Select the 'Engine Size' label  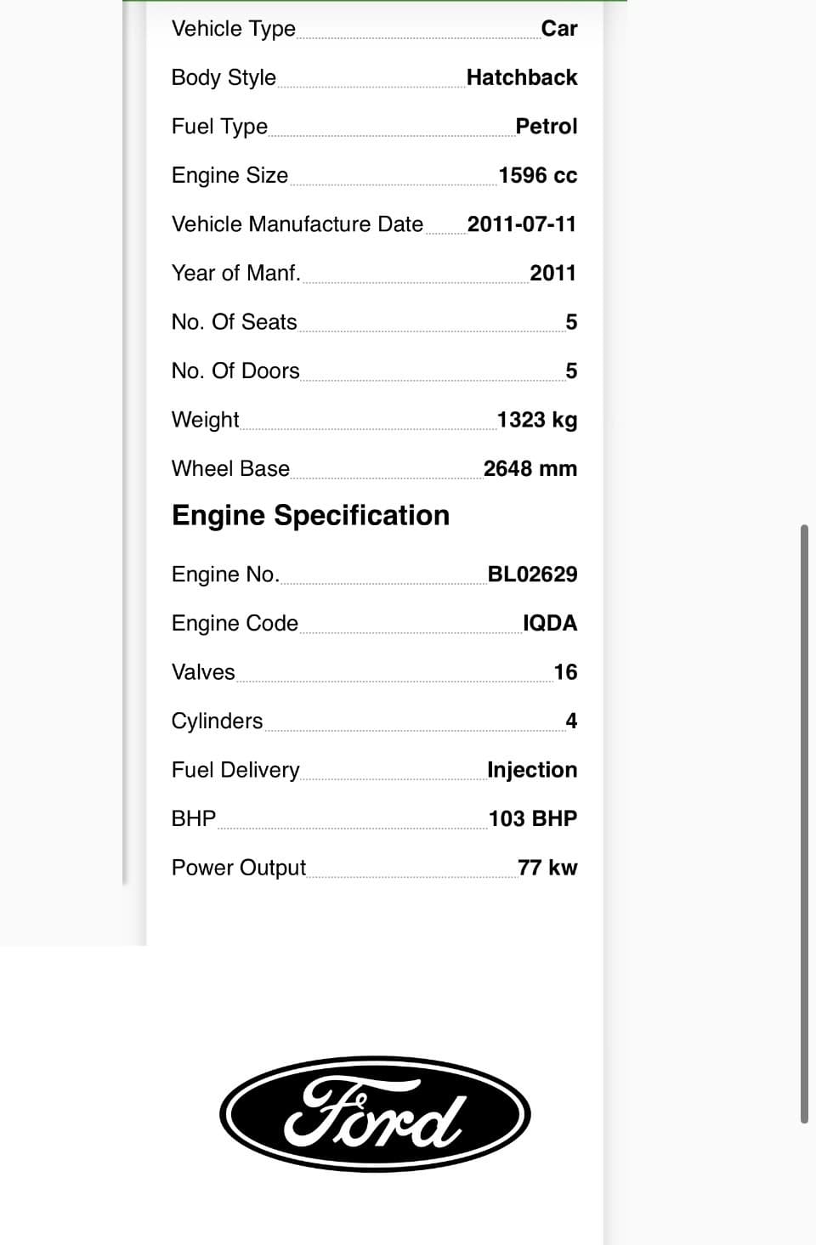pyautogui.click(x=229, y=175)
